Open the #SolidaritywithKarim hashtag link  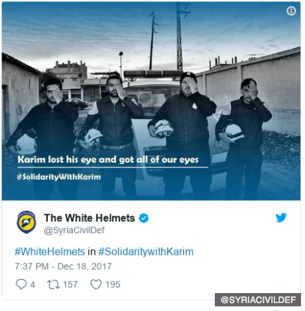coord(146,252)
